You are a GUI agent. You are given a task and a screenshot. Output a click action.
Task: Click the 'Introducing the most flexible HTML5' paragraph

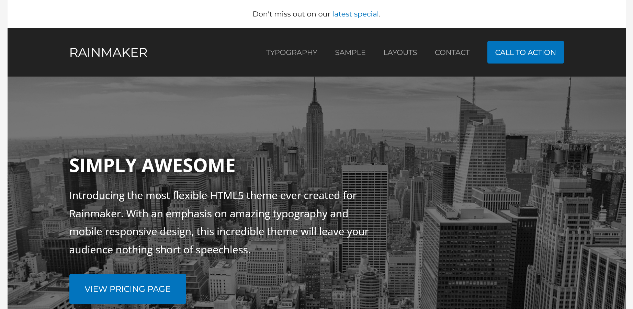[219, 222]
